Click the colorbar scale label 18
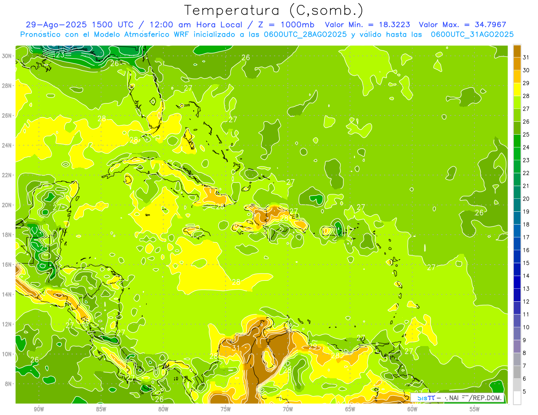 click(526, 224)
